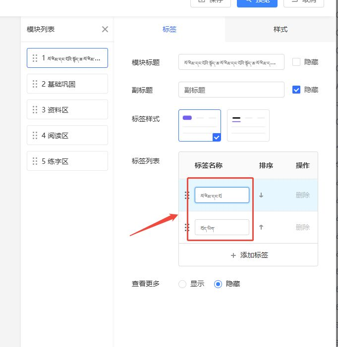Move first tag down with arrow
The width and height of the screenshot is (338, 347).
click(261, 195)
